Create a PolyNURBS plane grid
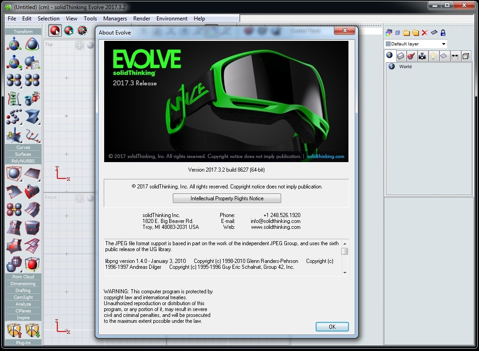Screen dimensions: 479x351 pyautogui.click(x=32, y=173)
